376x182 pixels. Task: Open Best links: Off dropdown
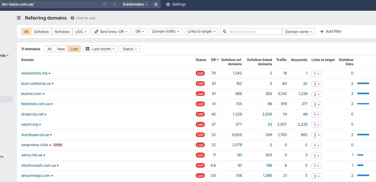pyautogui.click(x=111, y=32)
